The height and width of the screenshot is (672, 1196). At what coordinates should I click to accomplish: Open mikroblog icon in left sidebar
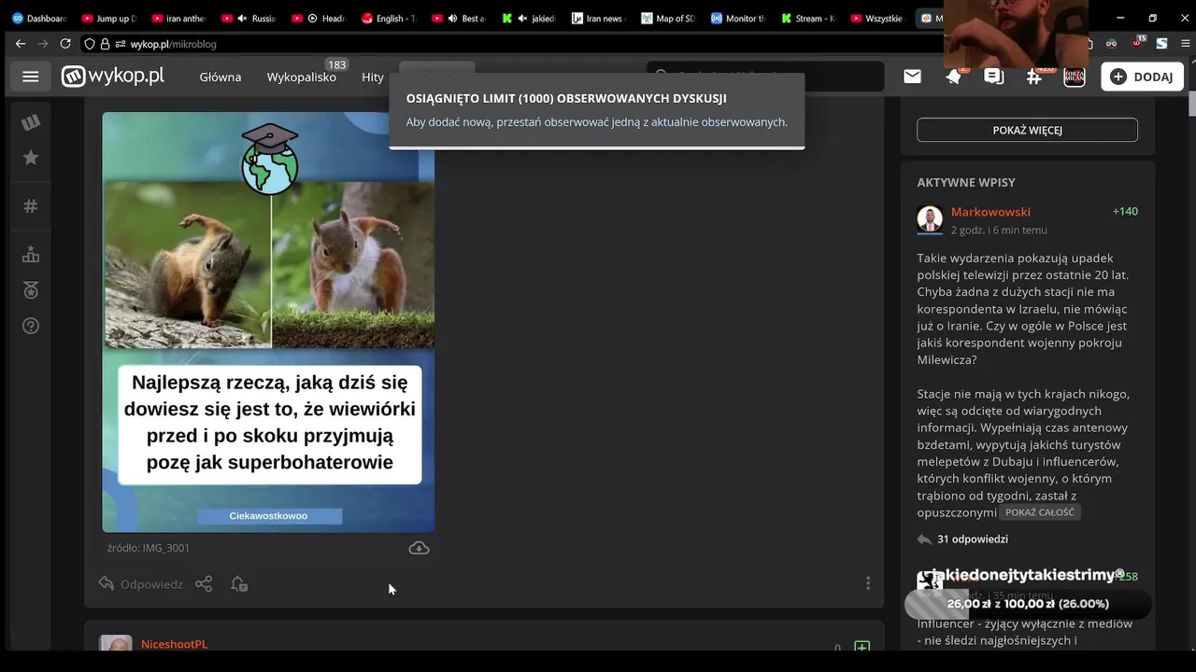point(31,122)
